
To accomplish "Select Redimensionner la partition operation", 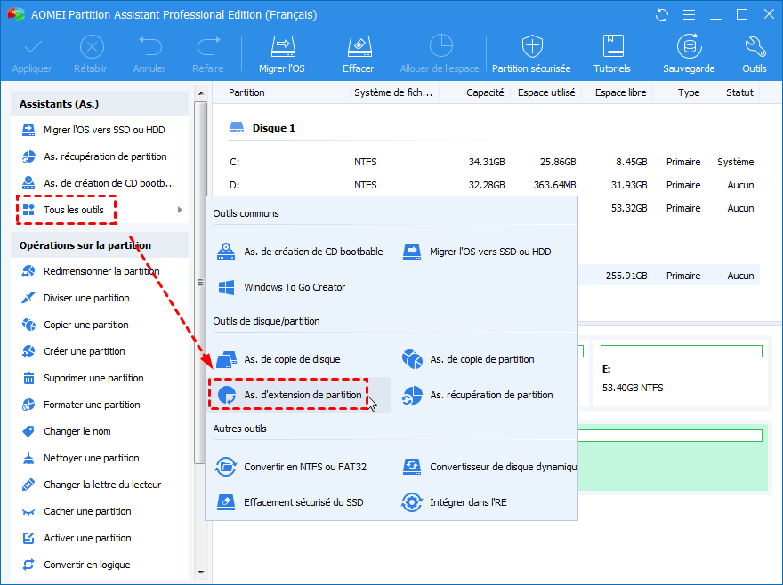I will tap(100, 271).
